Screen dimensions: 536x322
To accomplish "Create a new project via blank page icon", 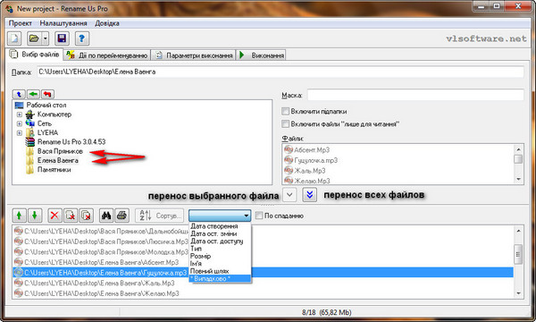I will tap(14, 38).
